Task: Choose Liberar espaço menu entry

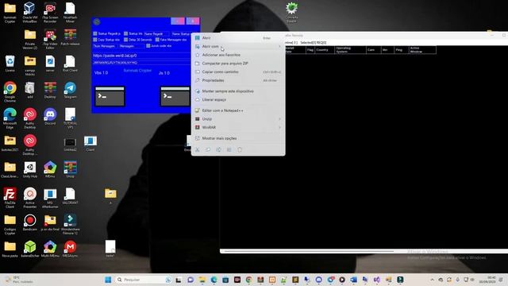Action: [x=238, y=99]
